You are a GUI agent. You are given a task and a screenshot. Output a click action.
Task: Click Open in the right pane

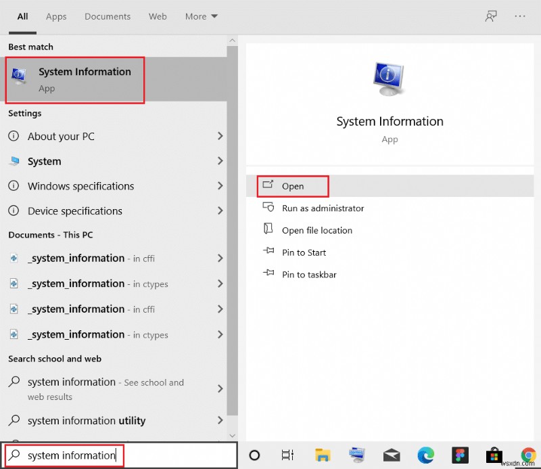pyautogui.click(x=293, y=186)
